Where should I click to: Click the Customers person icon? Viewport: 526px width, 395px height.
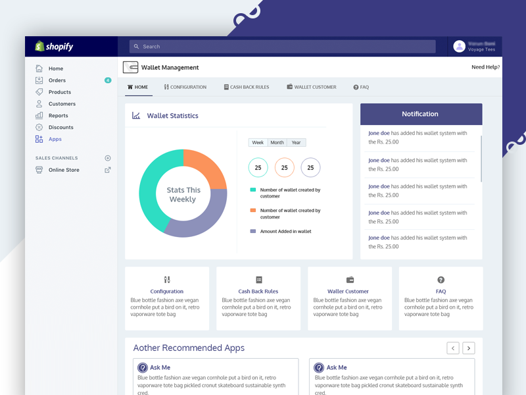coord(39,103)
